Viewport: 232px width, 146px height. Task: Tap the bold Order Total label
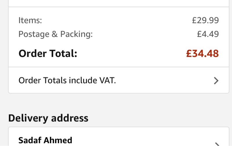pos(48,53)
